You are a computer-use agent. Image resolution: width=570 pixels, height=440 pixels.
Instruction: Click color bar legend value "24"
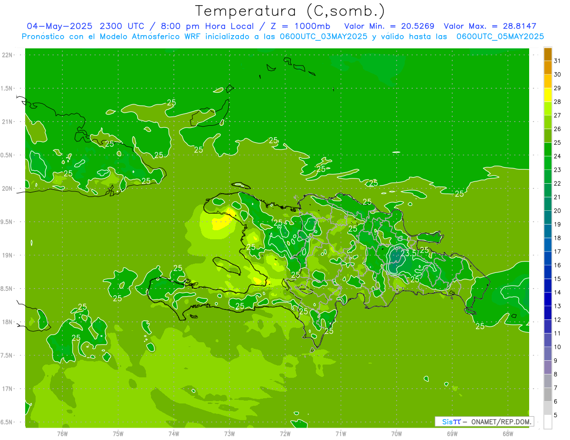[x=557, y=156]
